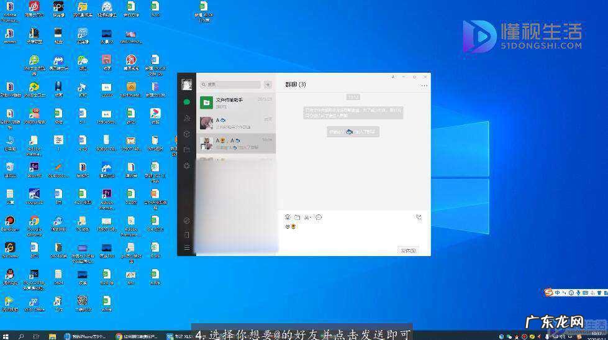Viewport: 608px width, 340px height.
Task: Open the hamburger settings menu in sidebar
Action: click(x=186, y=248)
